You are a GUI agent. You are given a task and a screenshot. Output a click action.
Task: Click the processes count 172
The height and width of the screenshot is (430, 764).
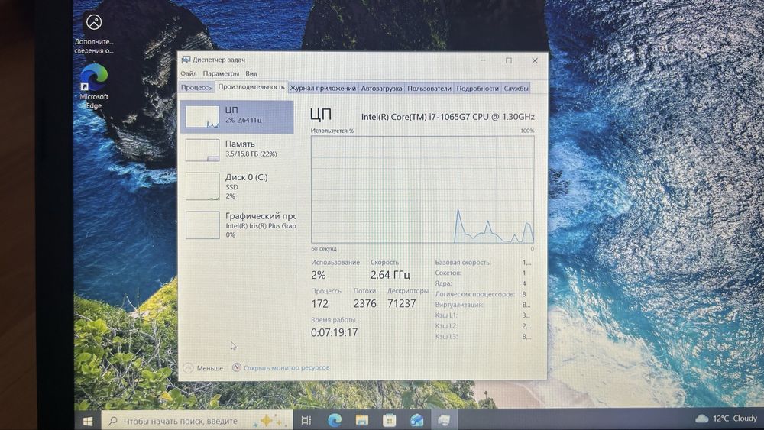319,303
